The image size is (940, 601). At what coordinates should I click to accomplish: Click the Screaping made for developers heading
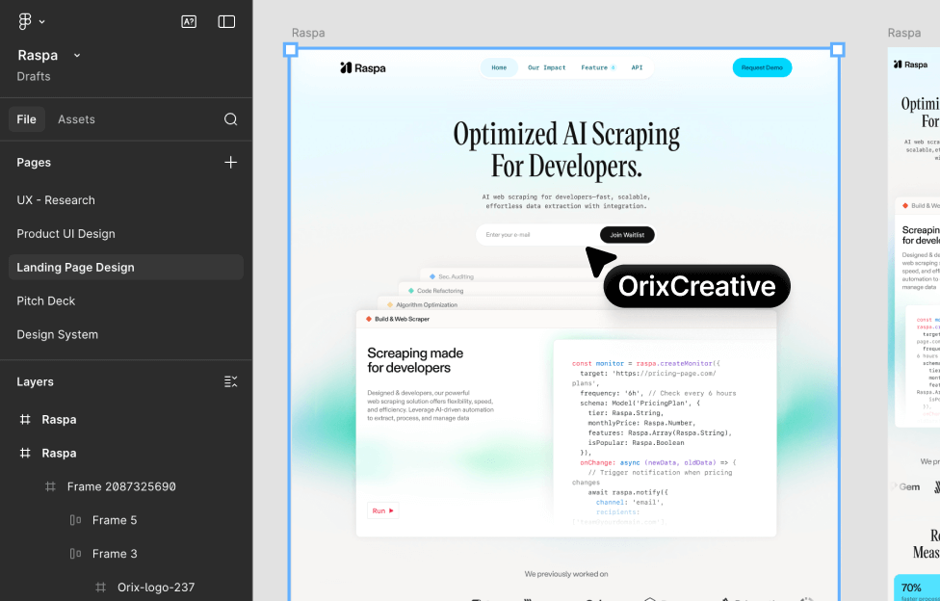pos(415,360)
